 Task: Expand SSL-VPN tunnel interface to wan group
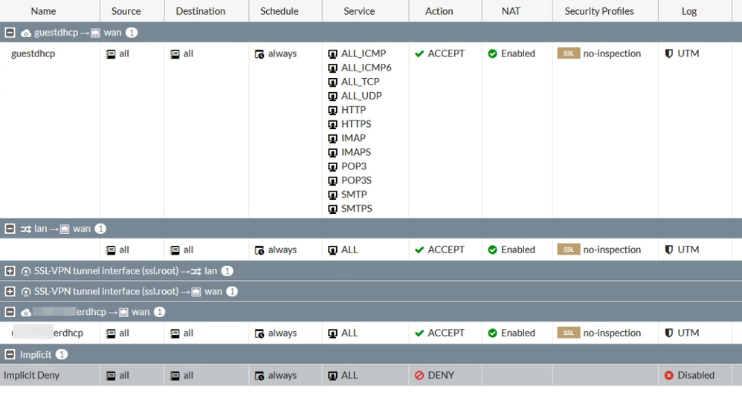[x=10, y=292]
